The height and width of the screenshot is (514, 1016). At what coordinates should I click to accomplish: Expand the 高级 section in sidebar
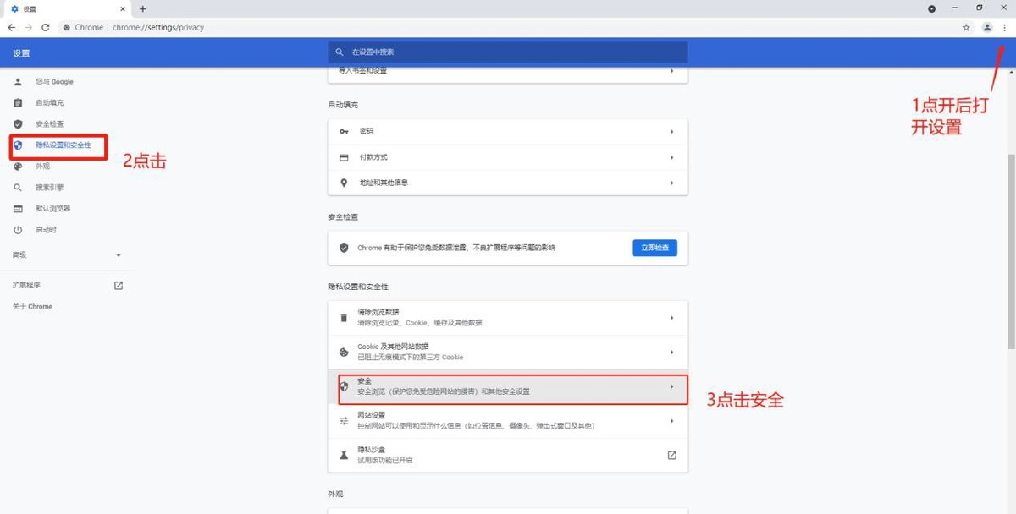pyautogui.click(x=67, y=254)
